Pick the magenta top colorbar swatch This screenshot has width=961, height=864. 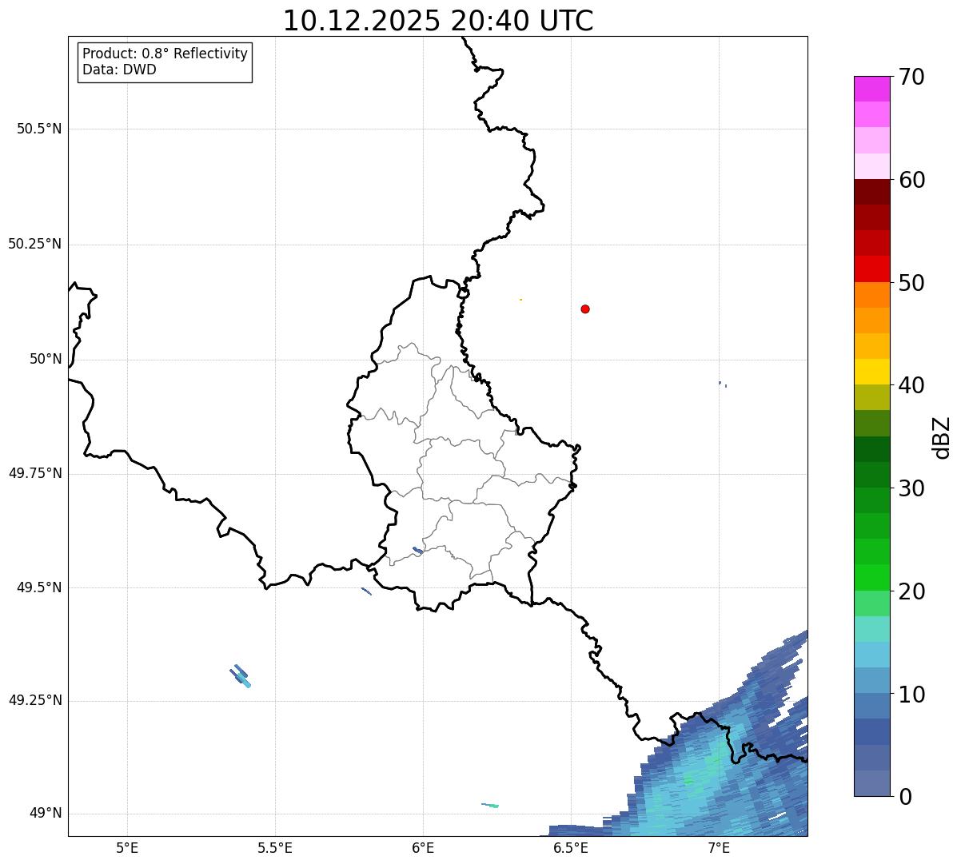tap(871, 89)
